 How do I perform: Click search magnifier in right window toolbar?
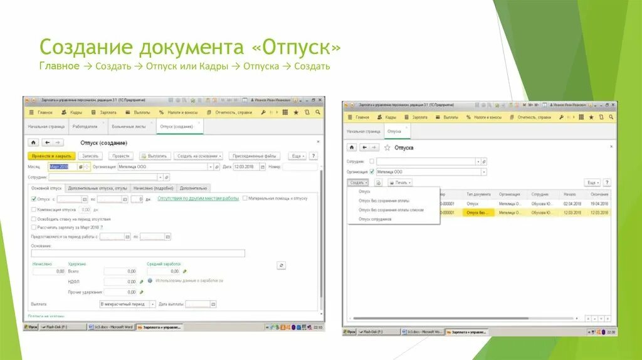click(611, 117)
